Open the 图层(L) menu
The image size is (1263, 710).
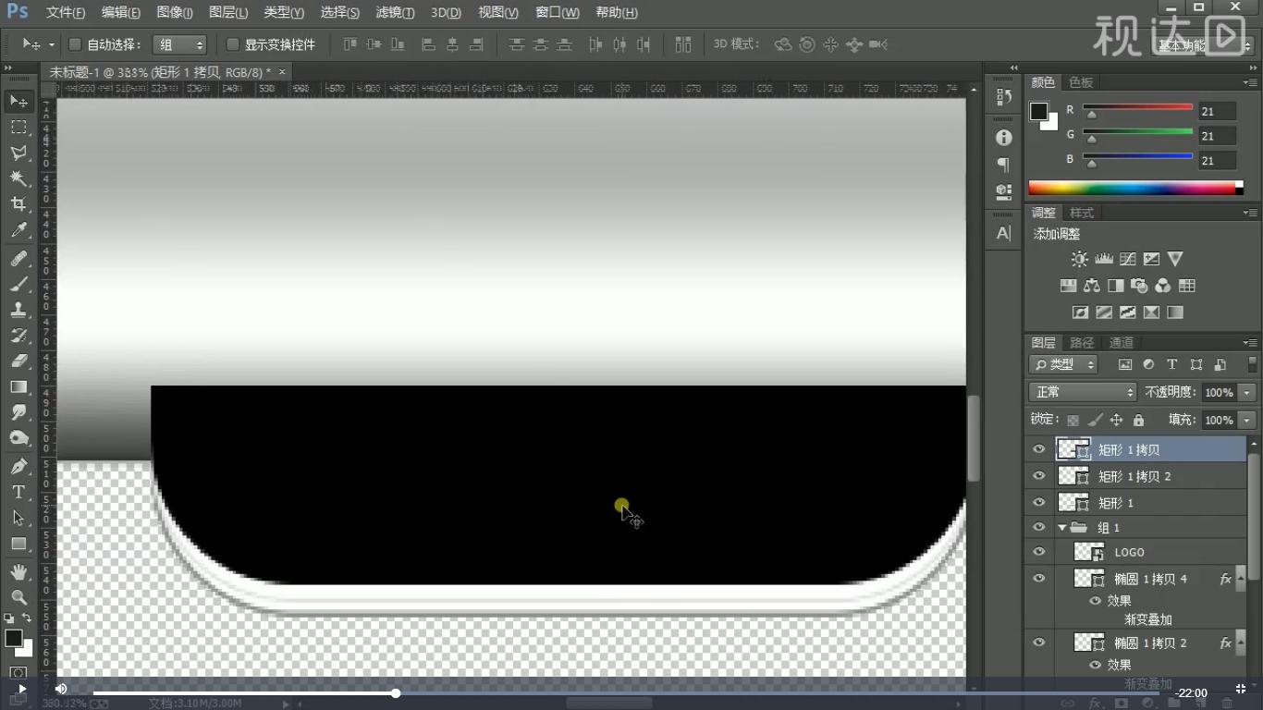click(228, 13)
